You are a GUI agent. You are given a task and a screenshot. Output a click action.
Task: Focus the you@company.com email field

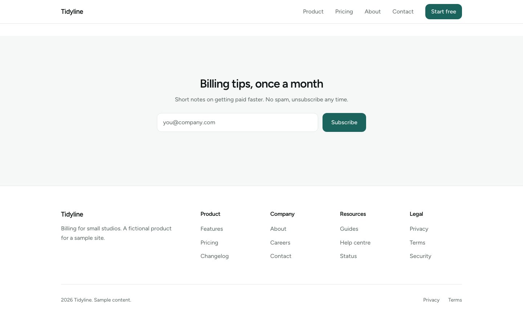pyautogui.click(x=238, y=122)
